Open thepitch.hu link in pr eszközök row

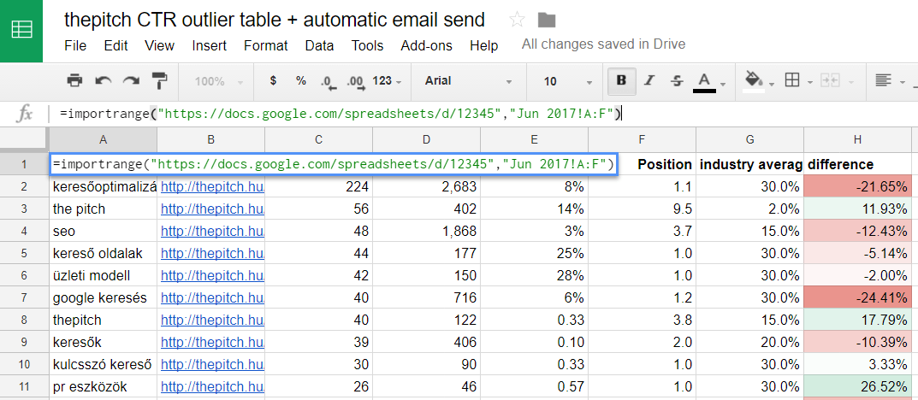[x=212, y=386]
